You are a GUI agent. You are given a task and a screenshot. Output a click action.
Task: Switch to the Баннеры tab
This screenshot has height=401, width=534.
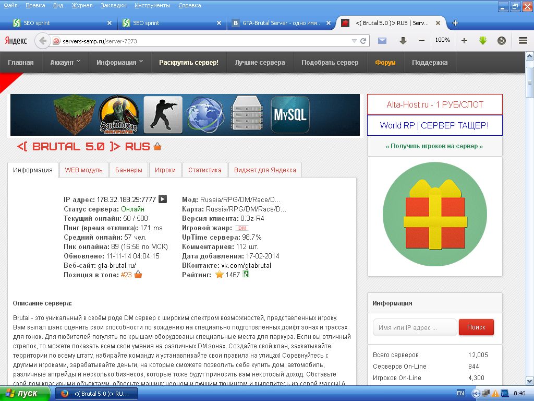(x=129, y=170)
